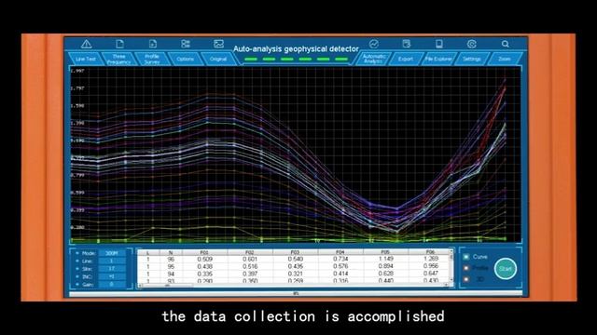Click the F03 column header
597x335 pixels.
tap(295, 252)
